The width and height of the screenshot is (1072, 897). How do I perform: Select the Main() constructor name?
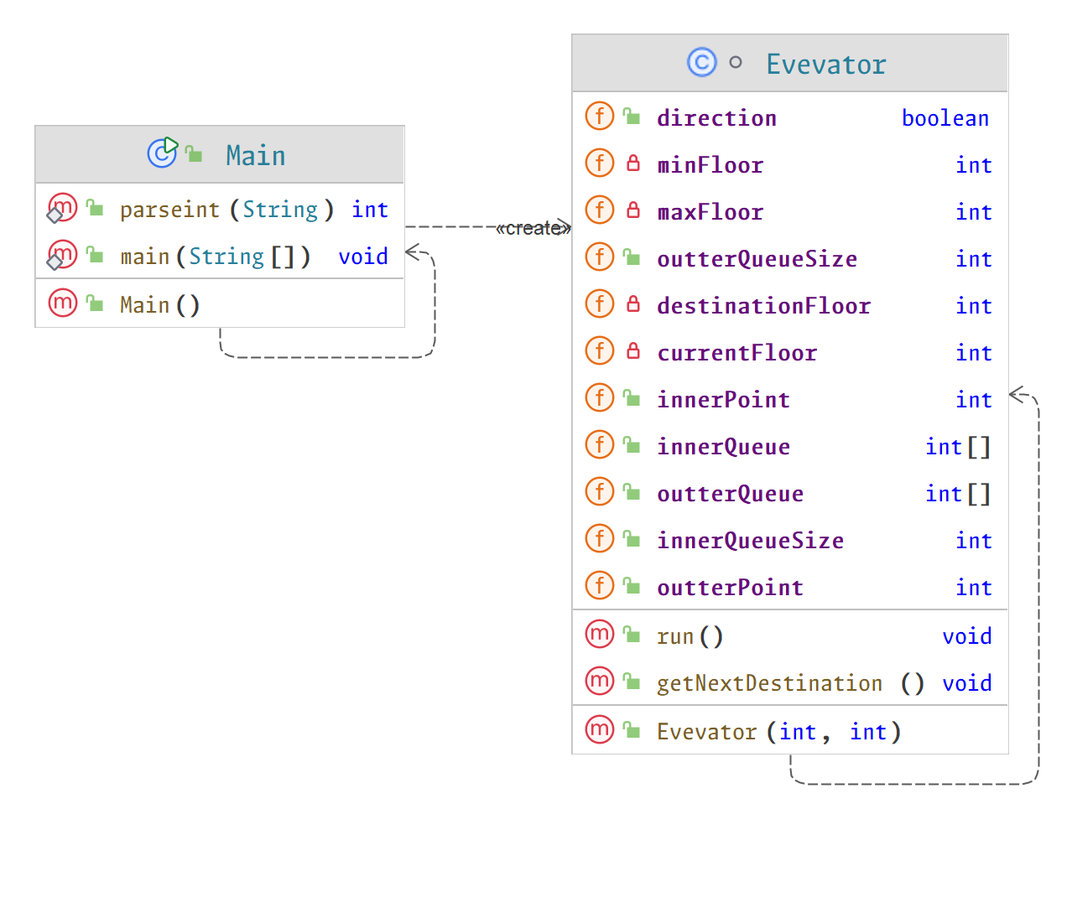click(160, 305)
